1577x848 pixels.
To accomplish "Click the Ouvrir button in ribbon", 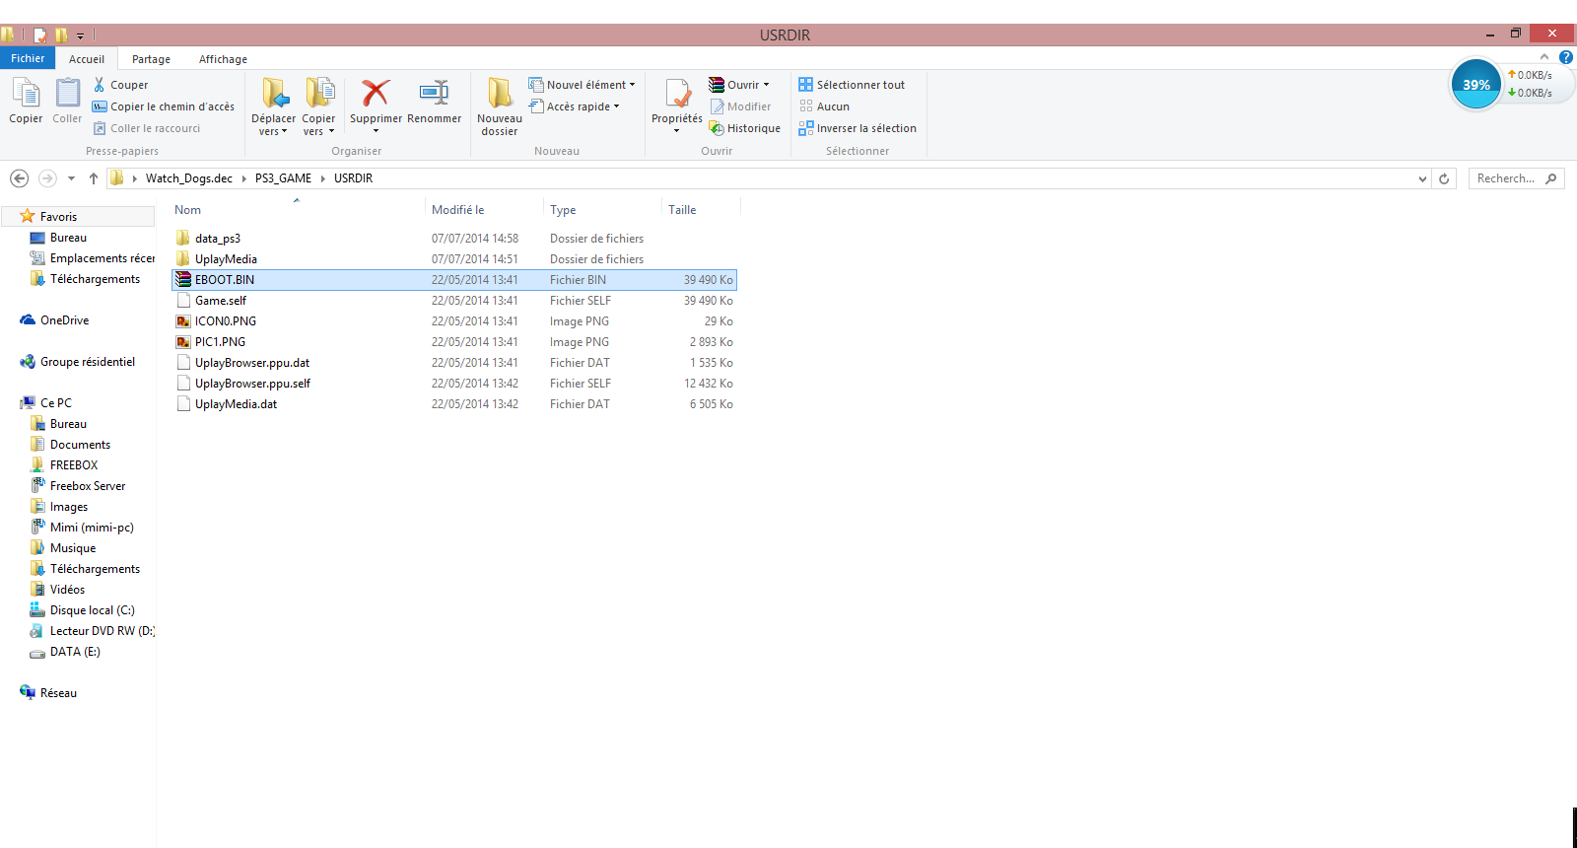I will pos(739,85).
